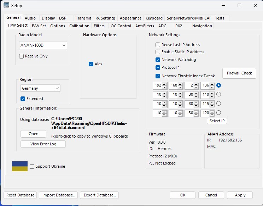Confirm settings with OK button
This screenshot has height=206, width=263.
pyautogui.click(x=183, y=195)
